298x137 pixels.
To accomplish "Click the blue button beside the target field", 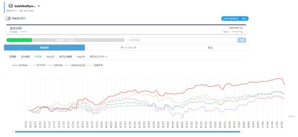I will pyautogui.click(x=242, y=40).
